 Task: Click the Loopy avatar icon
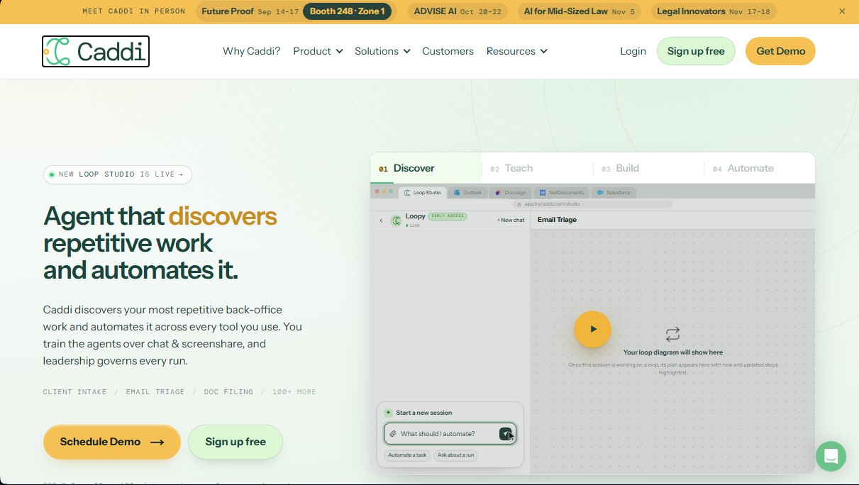click(x=397, y=221)
